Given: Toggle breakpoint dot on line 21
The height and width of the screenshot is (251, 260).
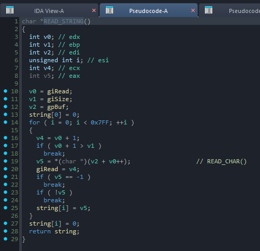Looking at the screenshot, I should pyautogui.click(x=5, y=176).
